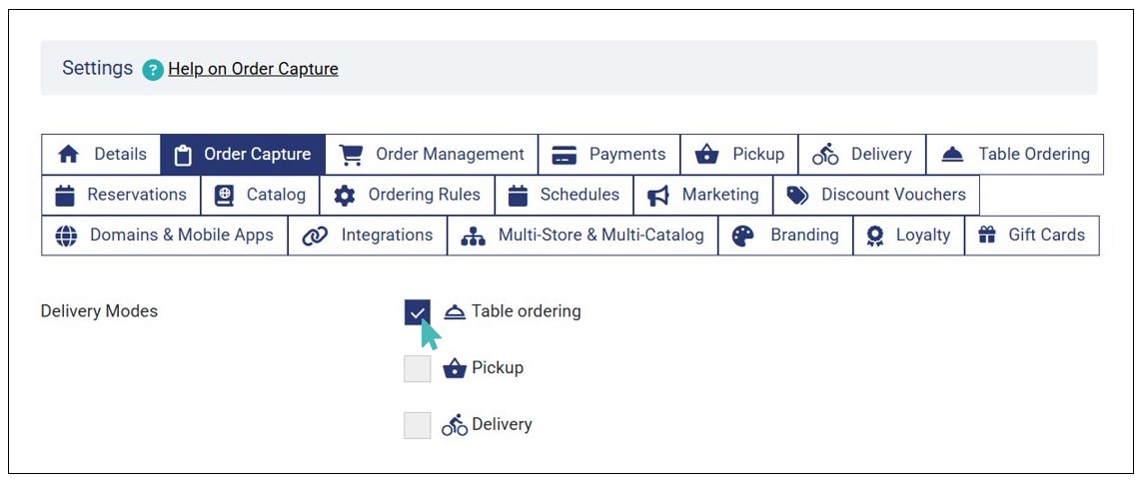Click the credit card Payments icon
1143x485 pixels.
click(x=565, y=155)
